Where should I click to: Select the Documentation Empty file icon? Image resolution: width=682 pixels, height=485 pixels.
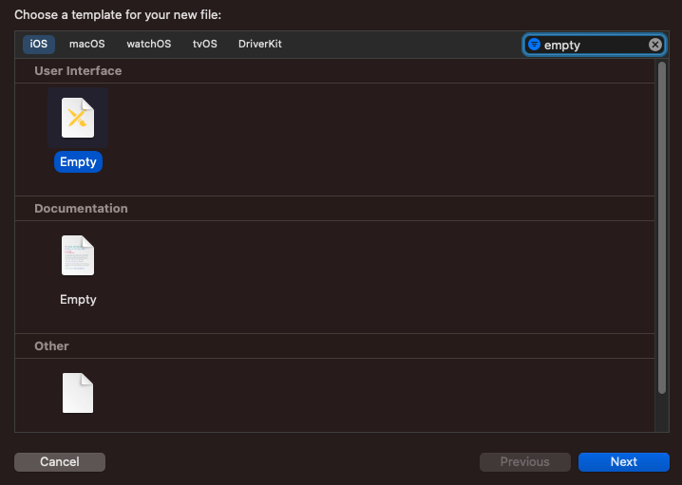point(78,255)
